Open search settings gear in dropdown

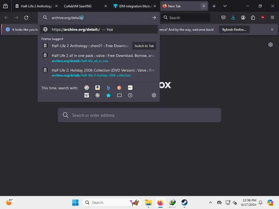point(154,95)
